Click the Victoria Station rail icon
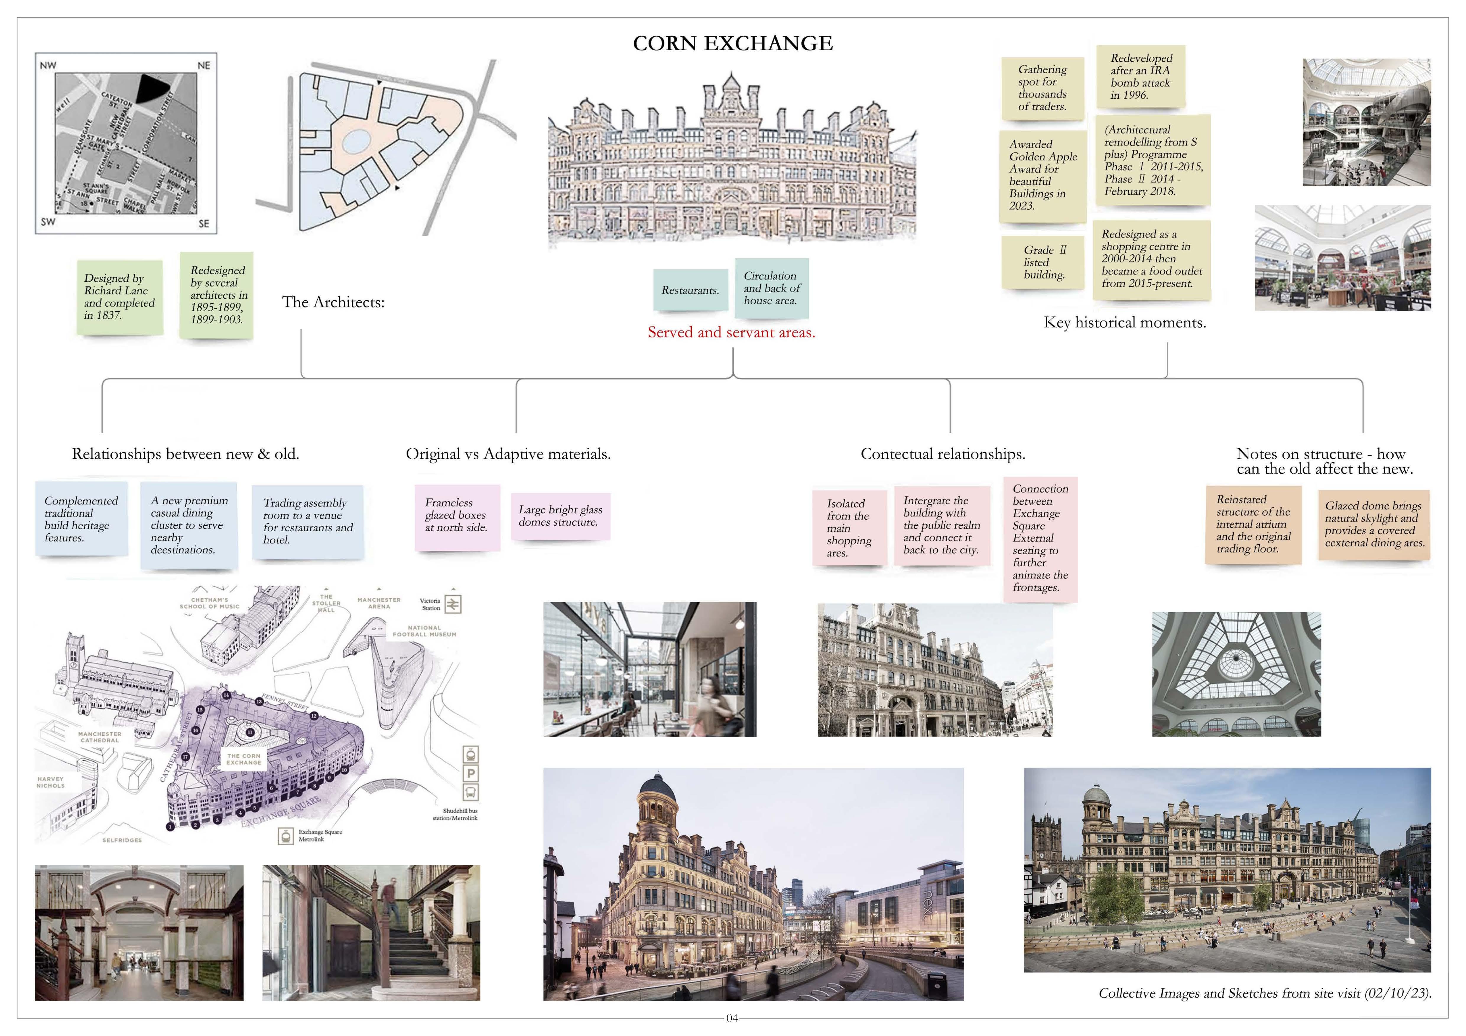This screenshot has height=1036, width=1466. [453, 604]
